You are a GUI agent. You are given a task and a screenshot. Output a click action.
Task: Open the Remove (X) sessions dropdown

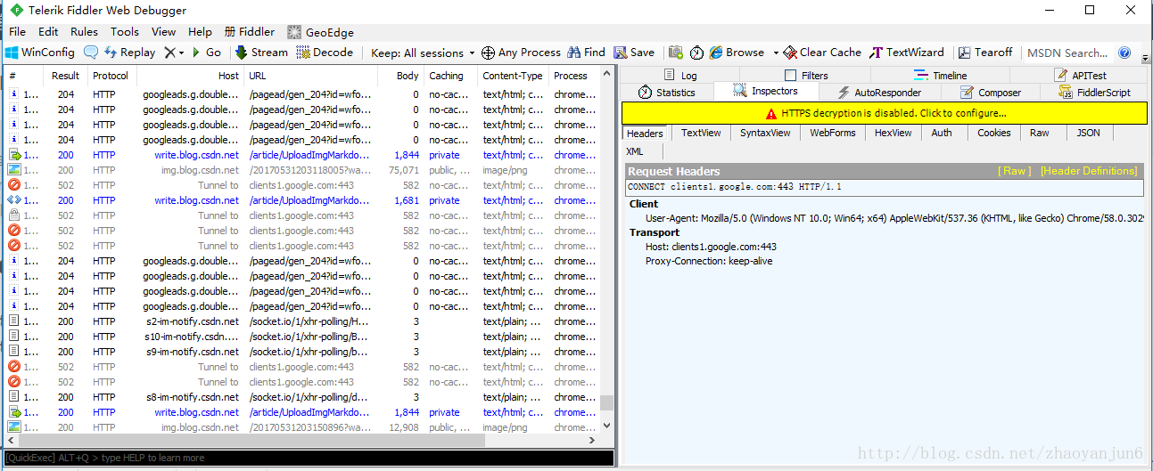174,53
